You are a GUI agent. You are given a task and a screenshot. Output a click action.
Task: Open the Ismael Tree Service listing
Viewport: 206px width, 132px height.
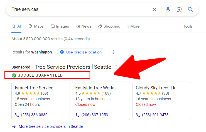click(x=34, y=88)
